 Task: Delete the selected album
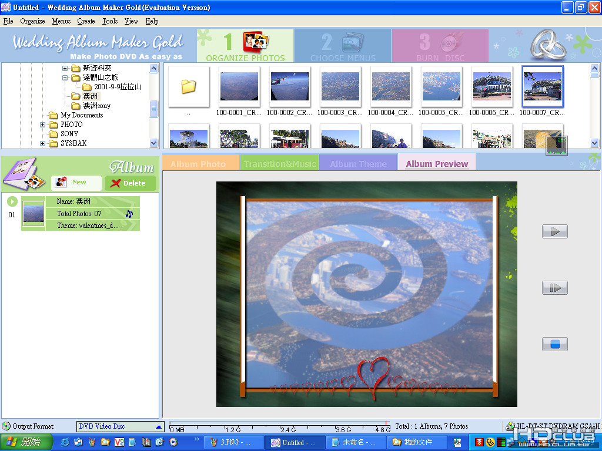pyautogui.click(x=131, y=183)
